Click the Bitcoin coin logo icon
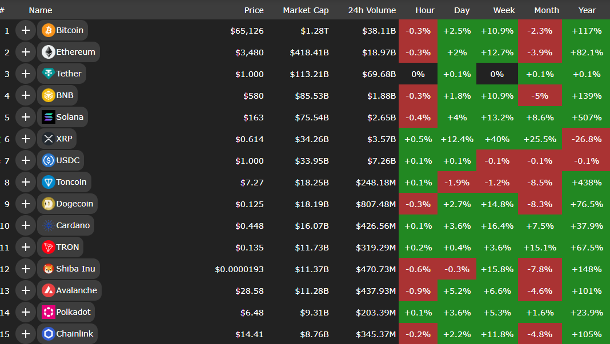This screenshot has width=610, height=344. pos(48,30)
